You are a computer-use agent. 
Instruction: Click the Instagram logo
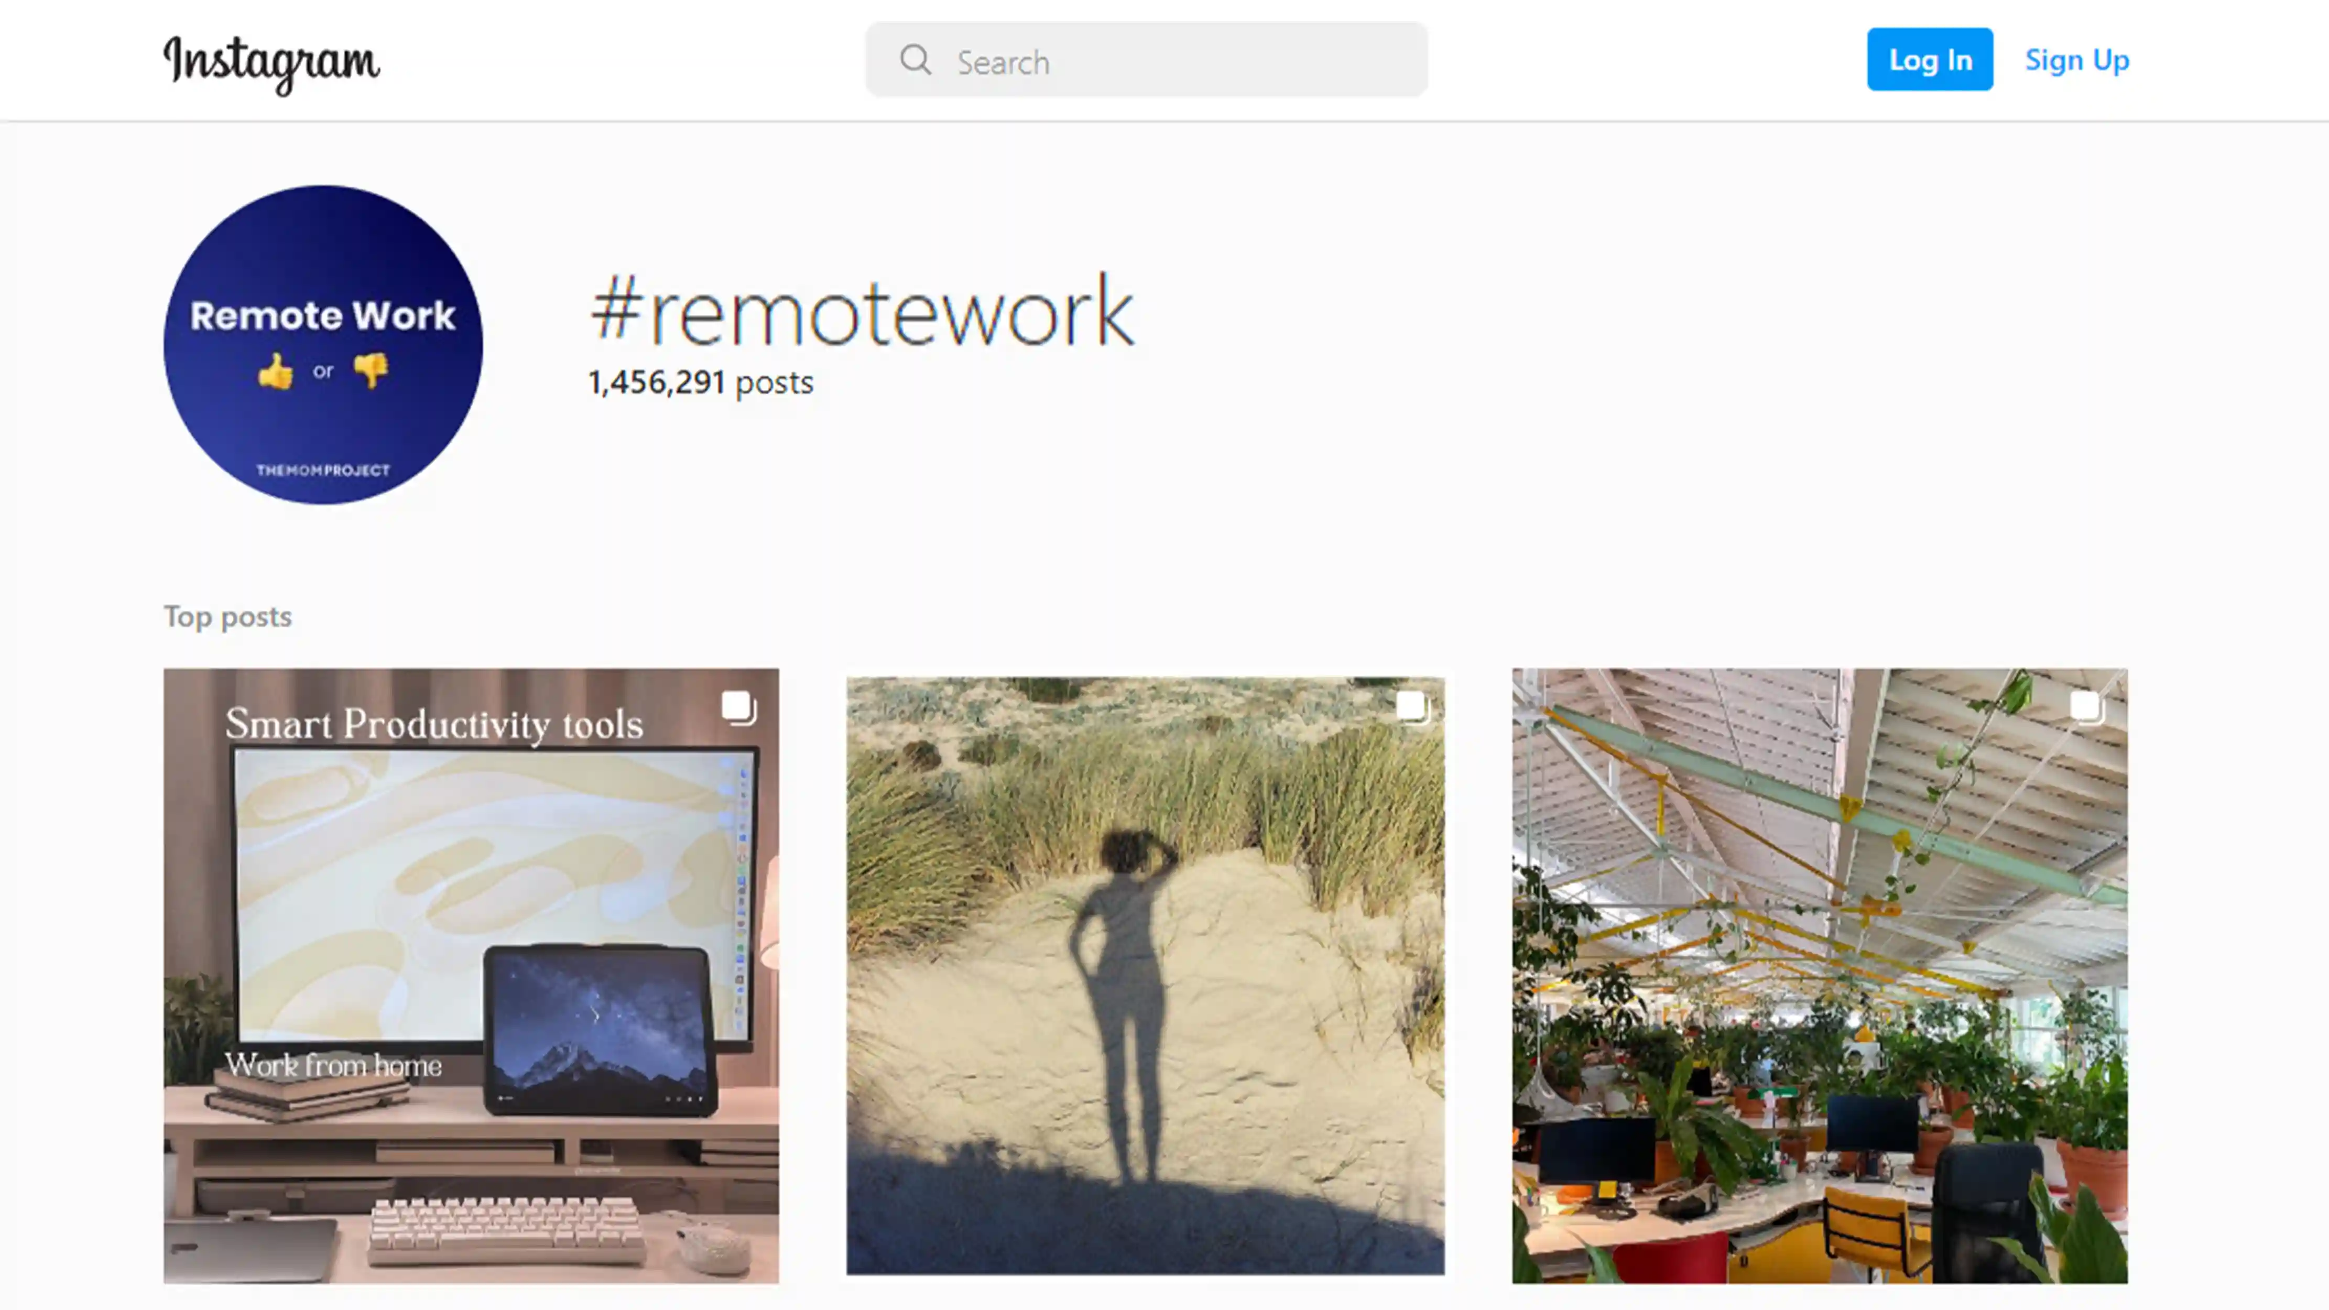(271, 63)
